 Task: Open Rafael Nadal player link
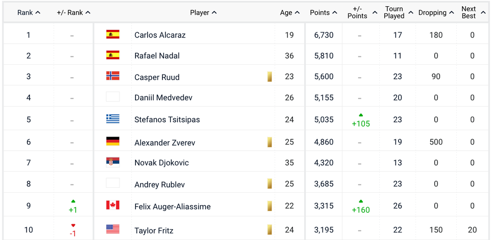[157, 56]
